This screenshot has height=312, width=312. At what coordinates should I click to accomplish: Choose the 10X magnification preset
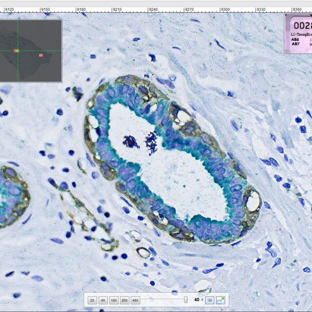click(114, 300)
